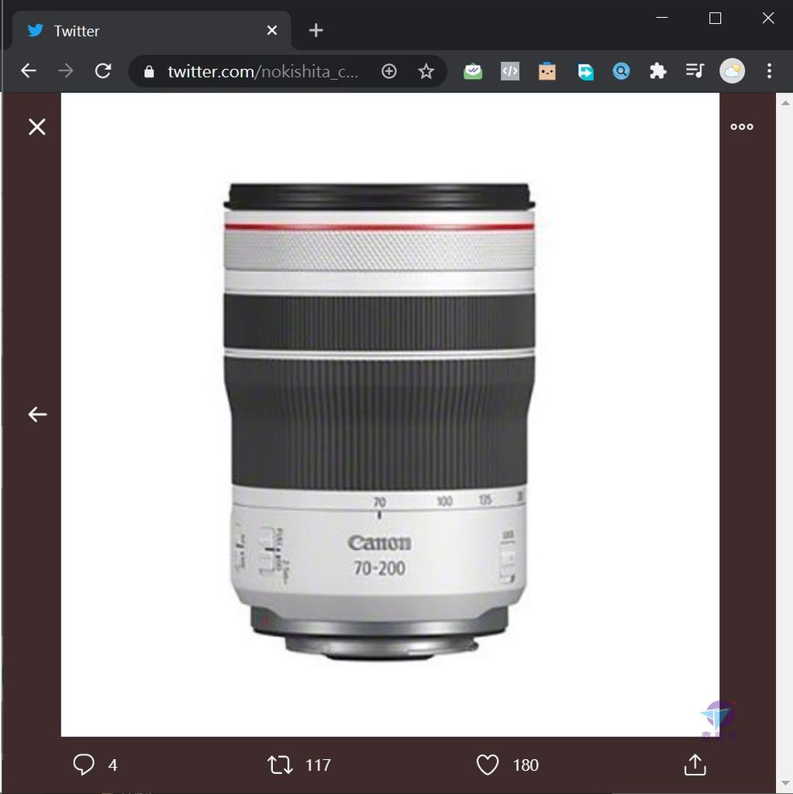Viewport: 793px width, 794px height.
Task: Open Chrome's three-dot menu
Action: click(x=769, y=71)
